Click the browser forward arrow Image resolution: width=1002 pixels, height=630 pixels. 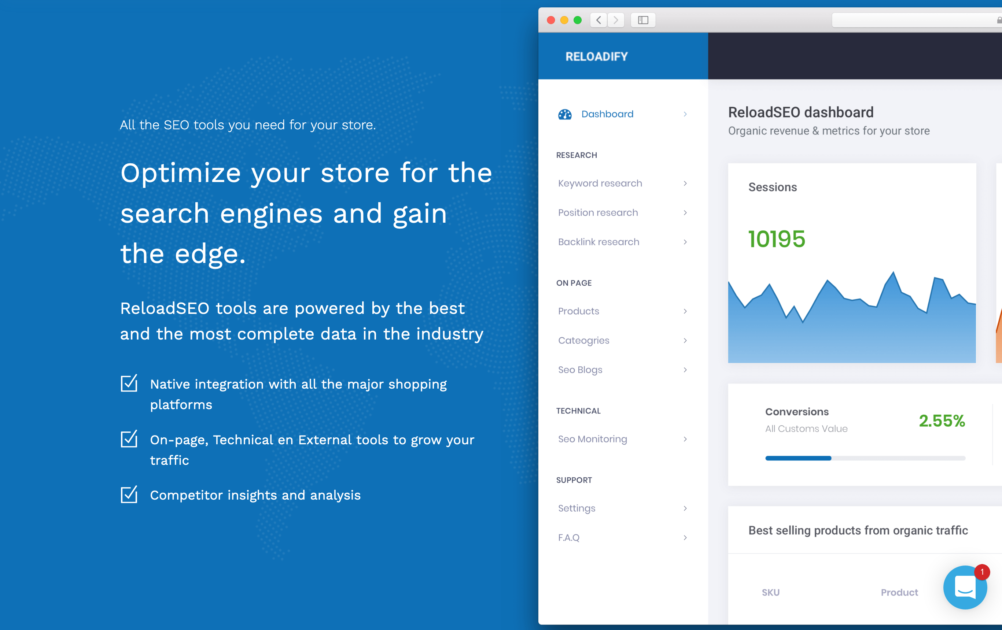click(616, 20)
